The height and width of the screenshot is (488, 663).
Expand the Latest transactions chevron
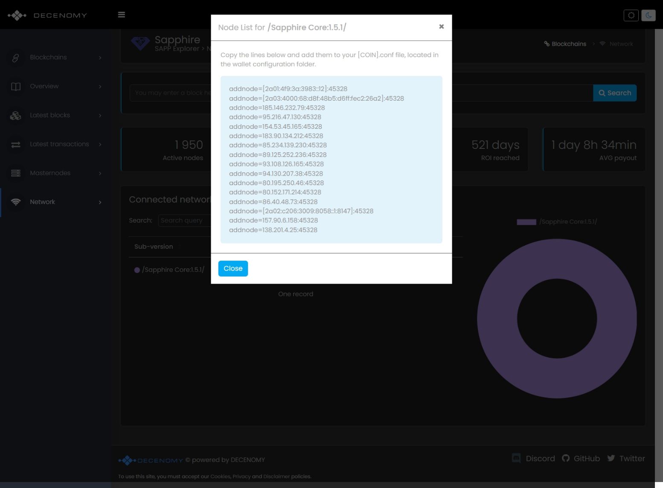click(100, 145)
